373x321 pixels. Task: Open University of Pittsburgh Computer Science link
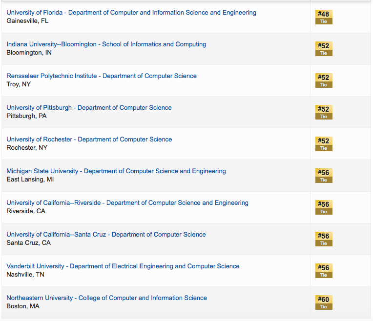click(x=89, y=108)
